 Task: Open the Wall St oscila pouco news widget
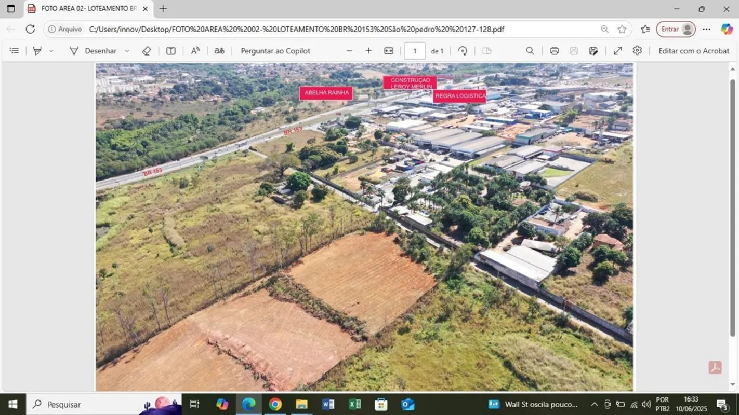click(x=533, y=404)
